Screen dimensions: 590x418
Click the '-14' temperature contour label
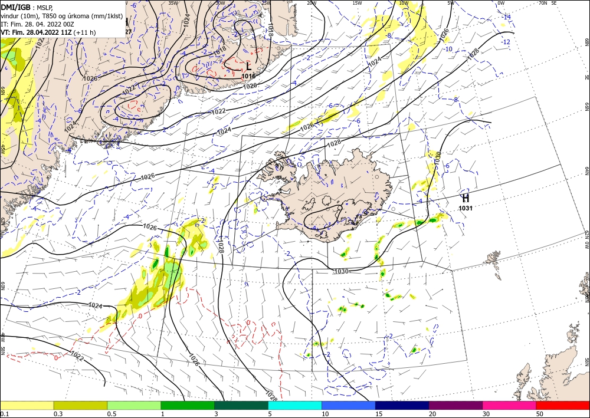pyautogui.click(x=507, y=17)
